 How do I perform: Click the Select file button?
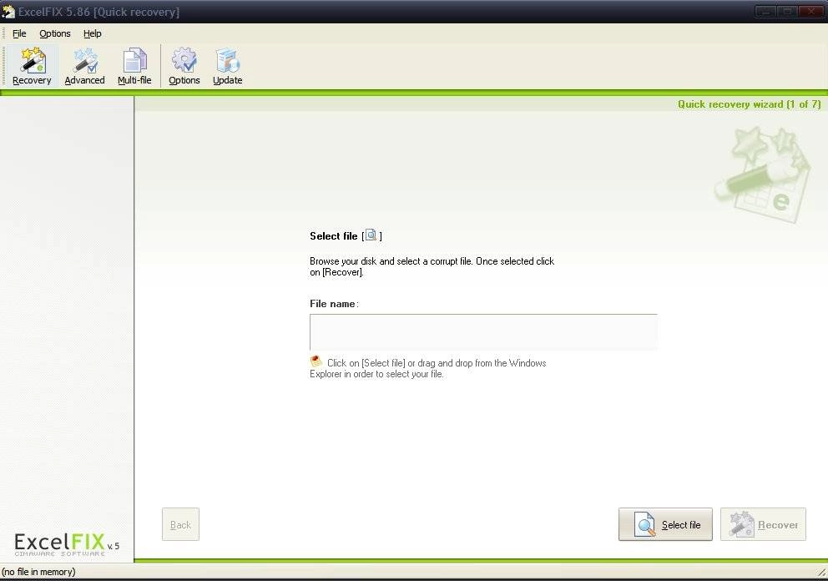pyautogui.click(x=665, y=524)
